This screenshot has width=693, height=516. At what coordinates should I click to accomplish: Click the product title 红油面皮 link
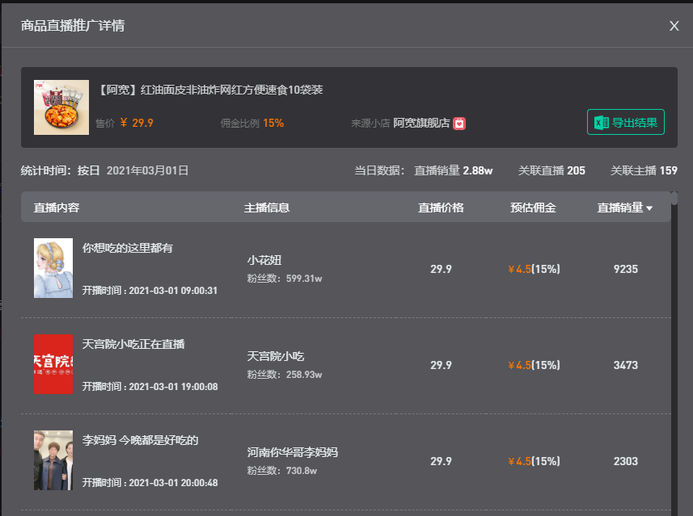tap(211, 90)
